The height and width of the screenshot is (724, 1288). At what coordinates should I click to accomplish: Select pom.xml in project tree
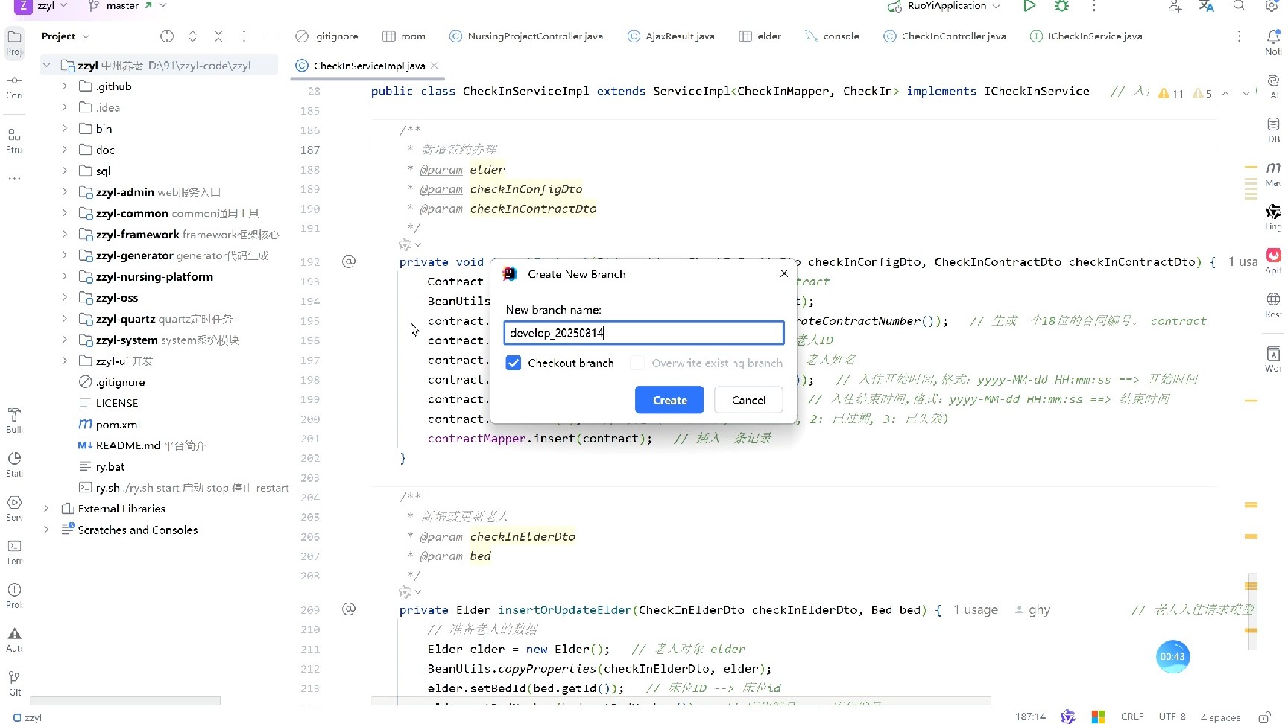tap(118, 425)
